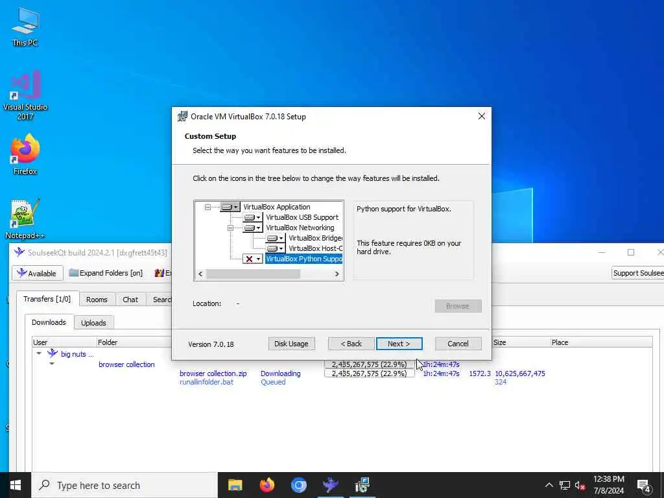
Task: Open the Python Support red X dropdown
Action: (253, 259)
